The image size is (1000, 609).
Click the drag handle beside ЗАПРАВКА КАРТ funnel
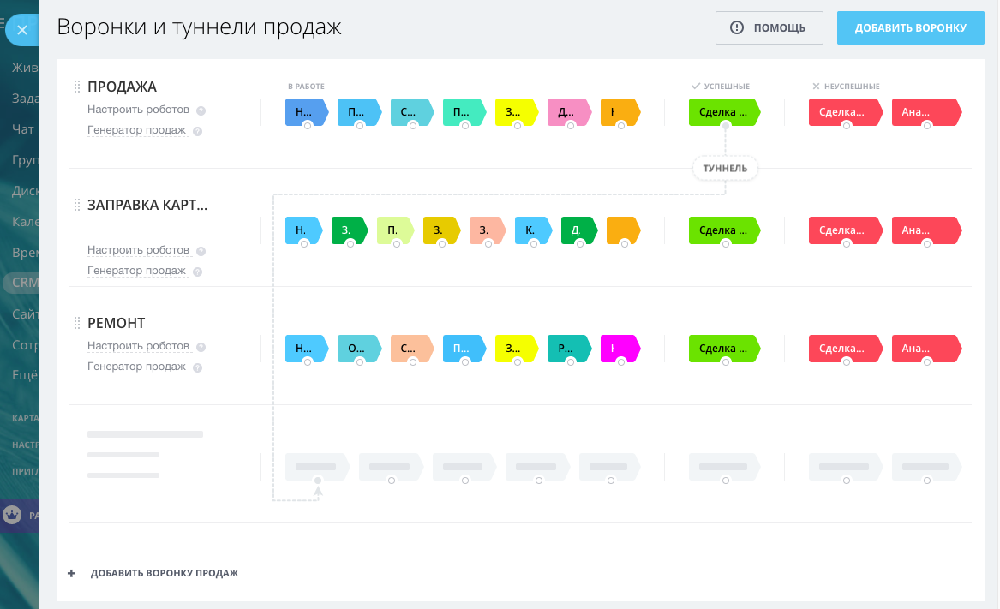pyautogui.click(x=76, y=205)
